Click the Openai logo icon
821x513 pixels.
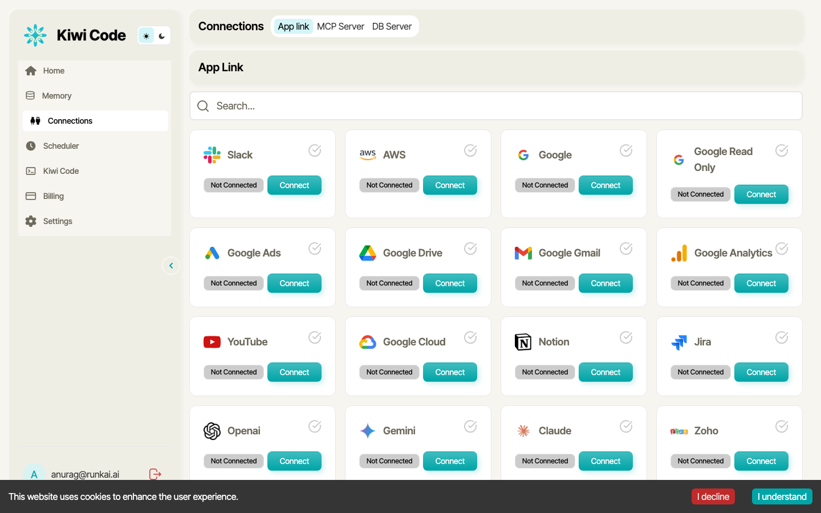click(x=212, y=431)
